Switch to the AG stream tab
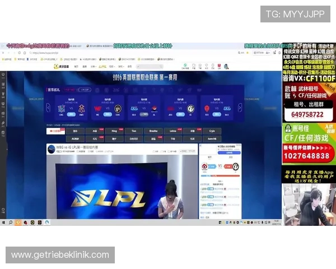This screenshot has width=336, height=269. [x=75, y=139]
